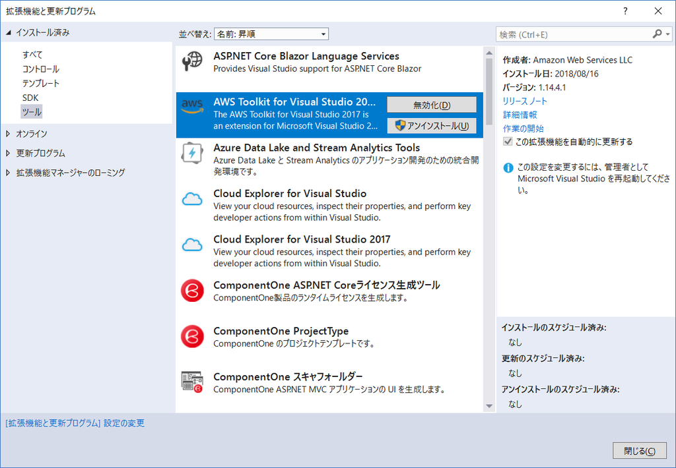Select コントロール category

pos(40,69)
